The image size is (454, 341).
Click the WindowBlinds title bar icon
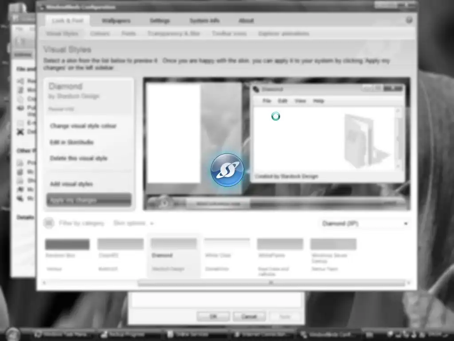click(x=42, y=7)
